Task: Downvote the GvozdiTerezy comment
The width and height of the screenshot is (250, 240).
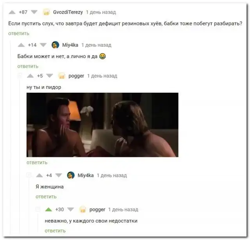Action: coord(34,12)
